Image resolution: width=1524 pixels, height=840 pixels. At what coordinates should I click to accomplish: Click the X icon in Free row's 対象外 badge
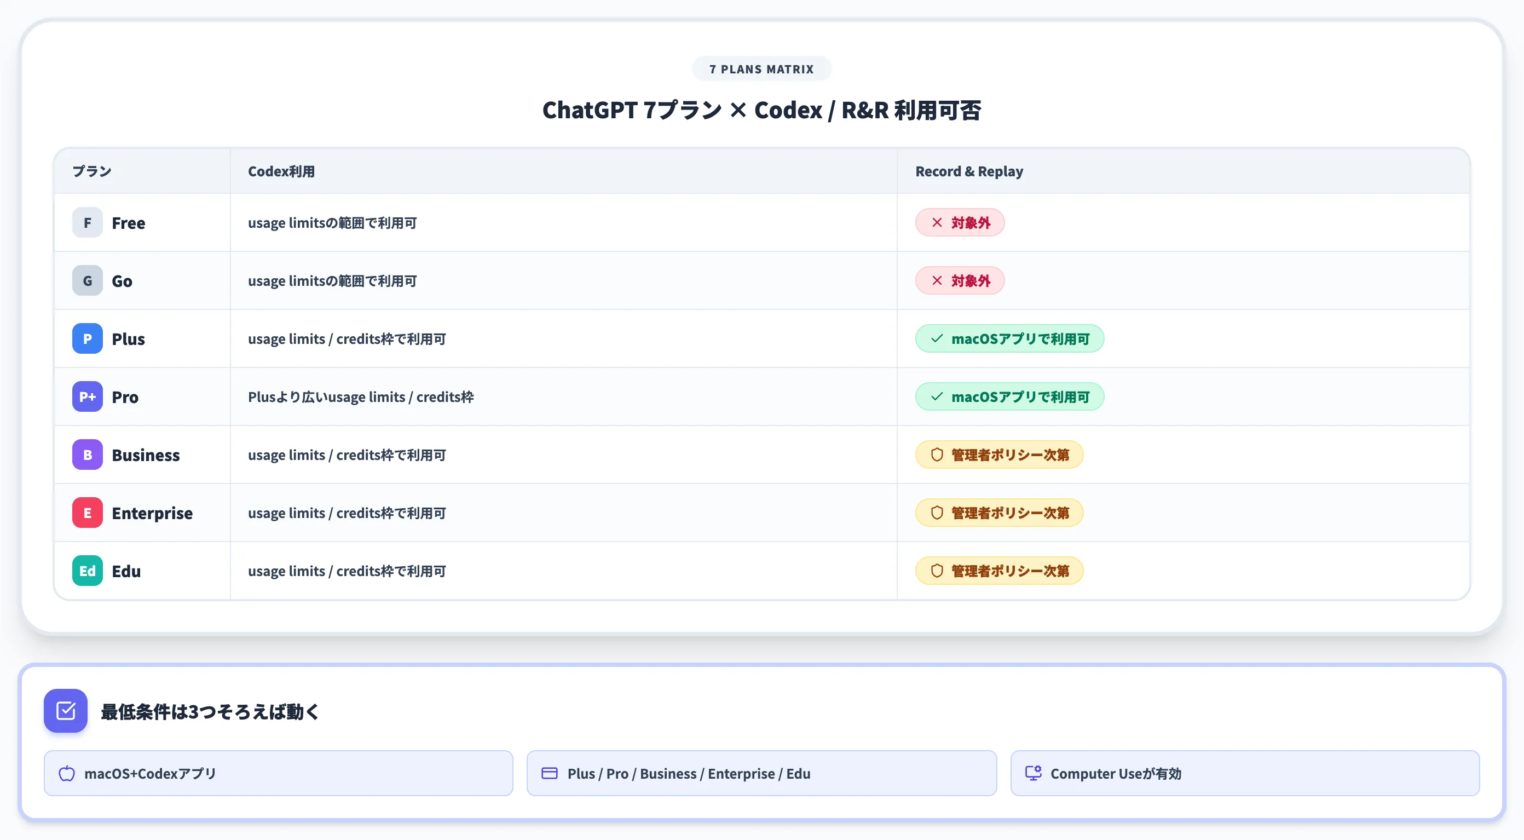[x=937, y=222]
